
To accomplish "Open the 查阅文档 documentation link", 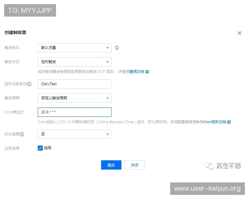I will 137,72.
